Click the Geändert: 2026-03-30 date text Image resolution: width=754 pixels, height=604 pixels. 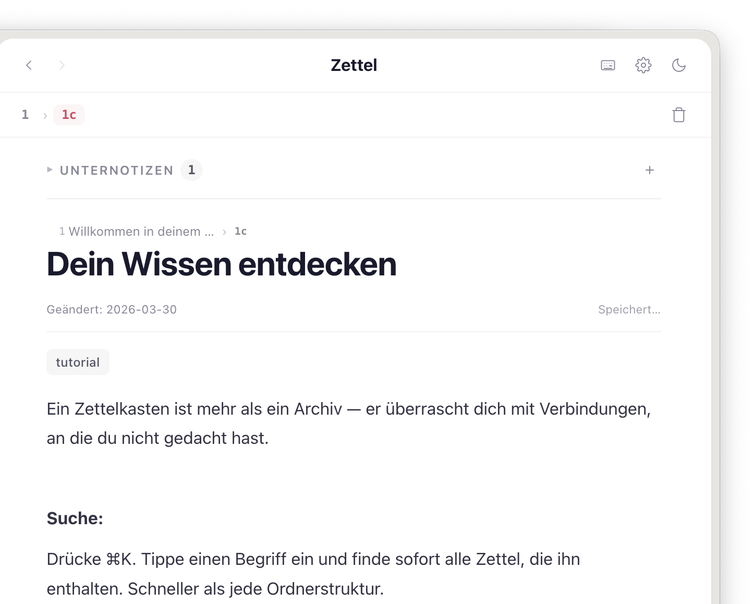coord(112,309)
